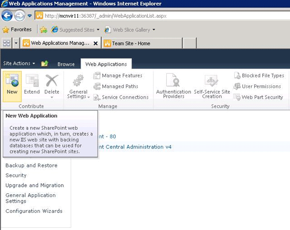This screenshot has width=290, height=230.
Task: Expand the Delete button dropdown arrow
Action: [x=52, y=97]
